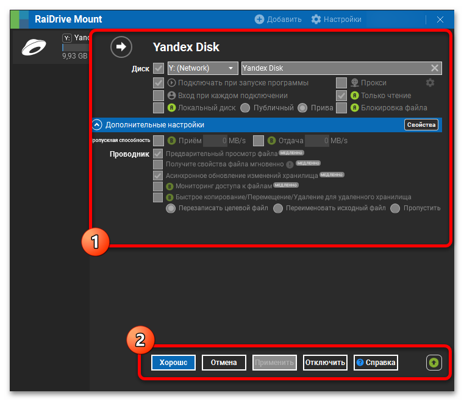Screen dimensions: 464x401
Task: Open proxy settings gear icon
Action: [x=430, y=82]
